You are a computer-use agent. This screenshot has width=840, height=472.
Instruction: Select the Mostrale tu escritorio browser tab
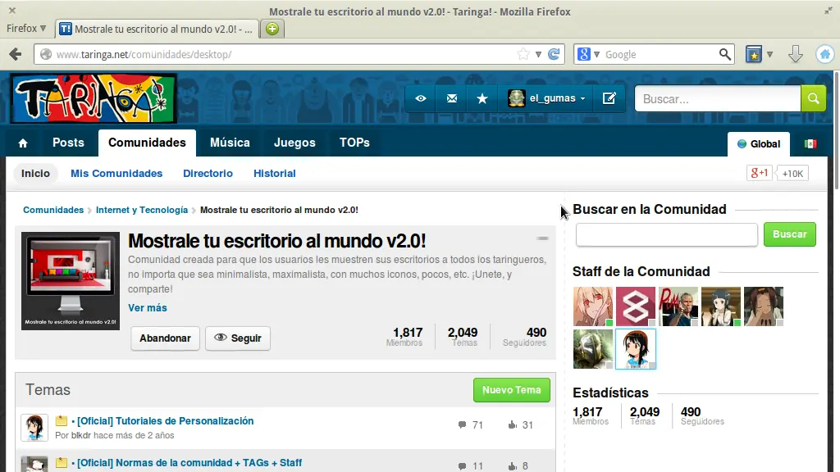coord(157,29)
